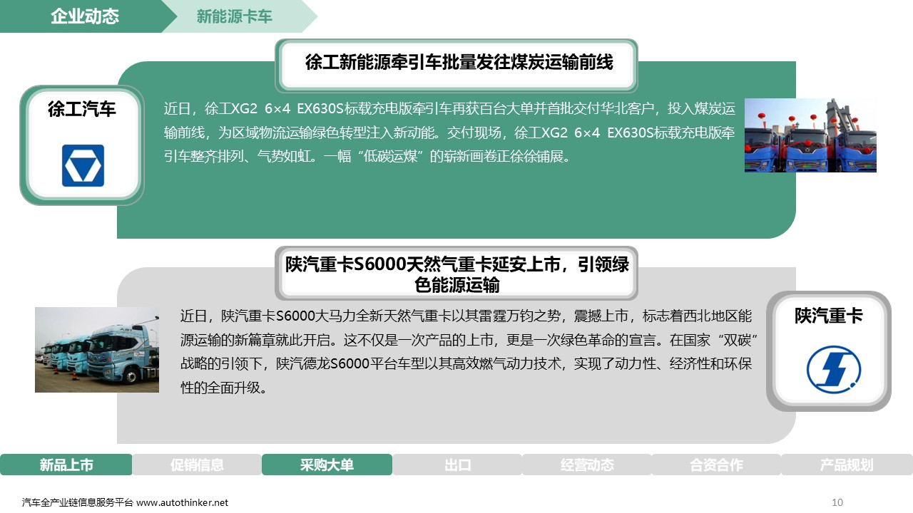
Task: Click the XCMG blue logo icon
Action: [x=83, y=165]
